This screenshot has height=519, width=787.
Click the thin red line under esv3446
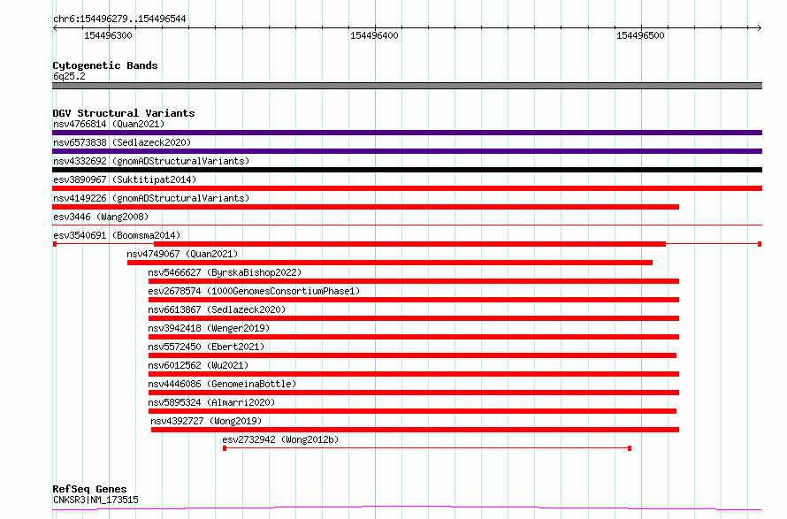(407, 225)
